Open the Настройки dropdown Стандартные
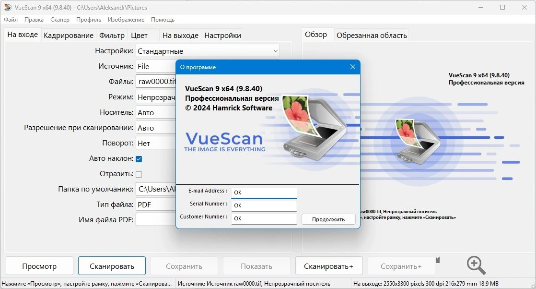The image size is (536, 289). click(x=208, y=51)
